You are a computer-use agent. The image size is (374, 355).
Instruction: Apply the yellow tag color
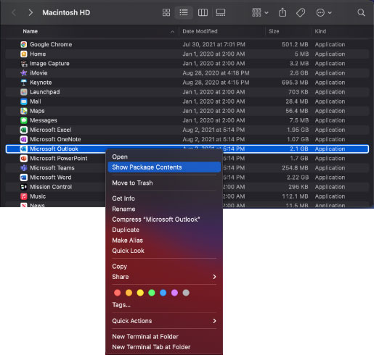(x=140, y=293)
